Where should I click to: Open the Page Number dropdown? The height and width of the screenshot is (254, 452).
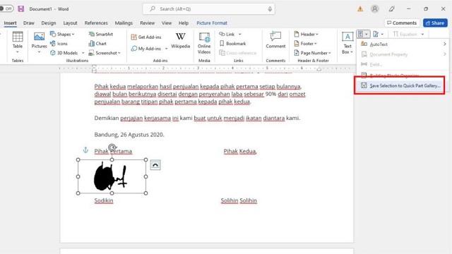(x=312, y=53)
